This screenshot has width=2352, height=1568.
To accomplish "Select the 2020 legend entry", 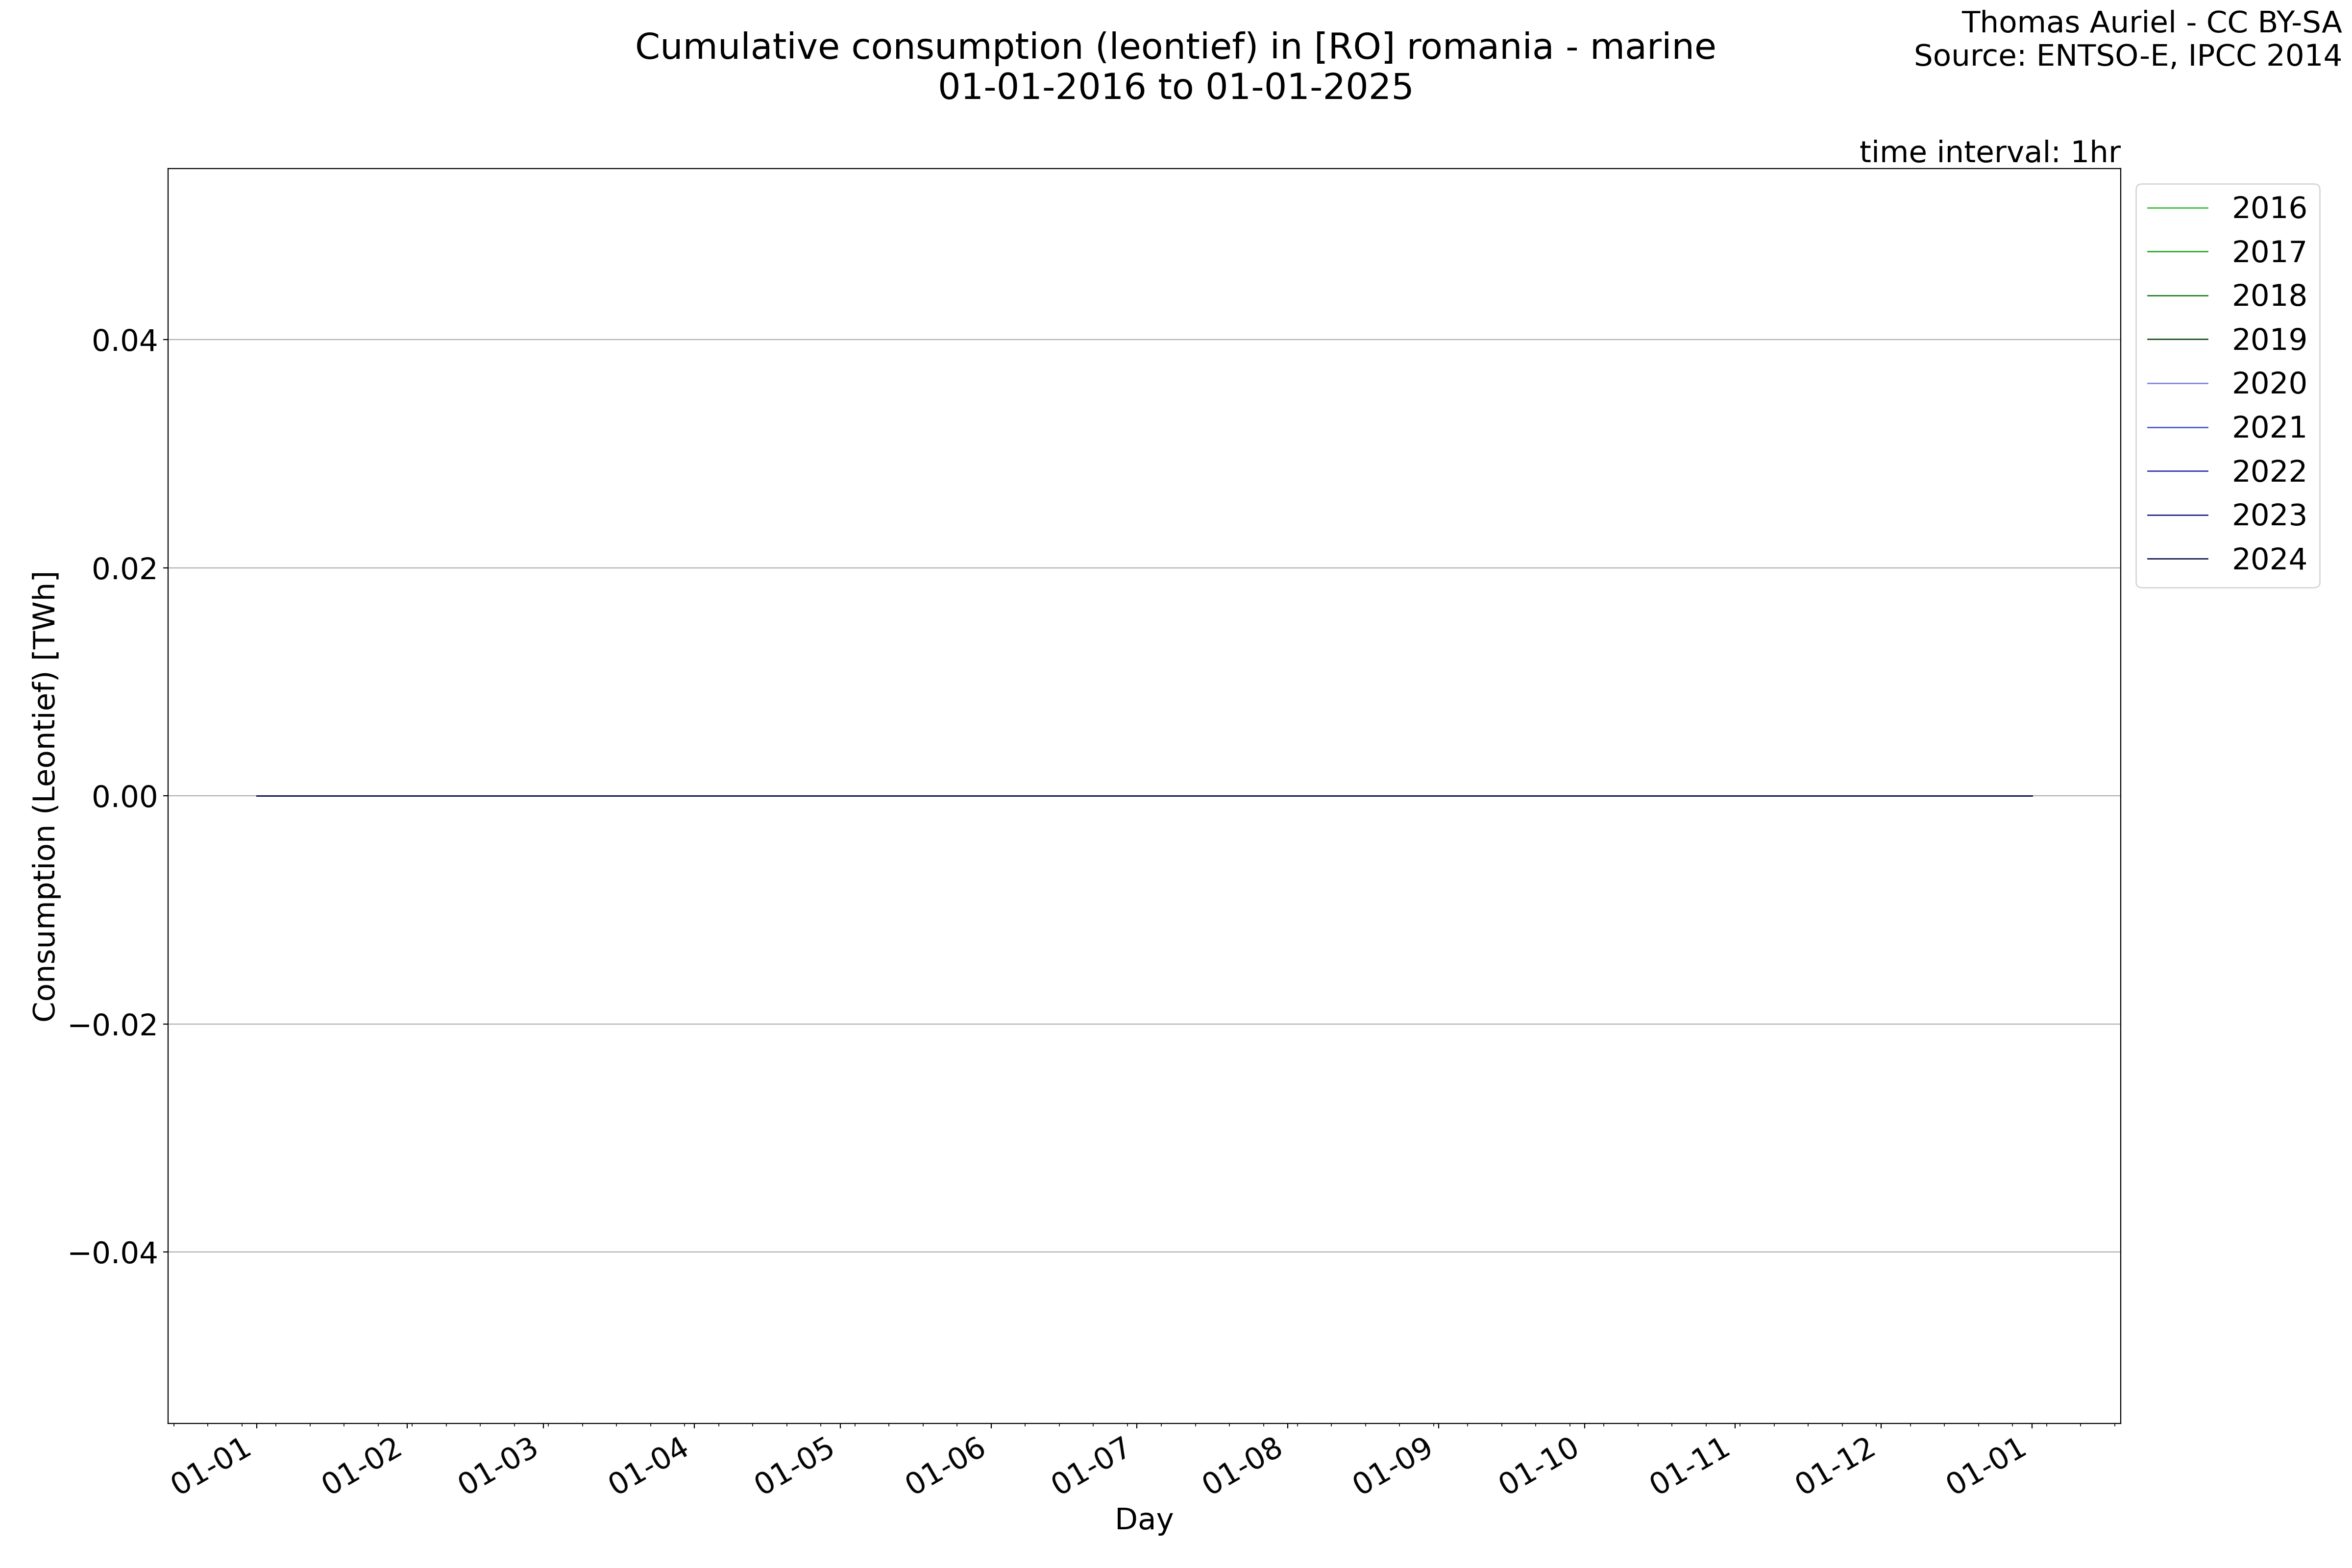I will pos(2269,384).
